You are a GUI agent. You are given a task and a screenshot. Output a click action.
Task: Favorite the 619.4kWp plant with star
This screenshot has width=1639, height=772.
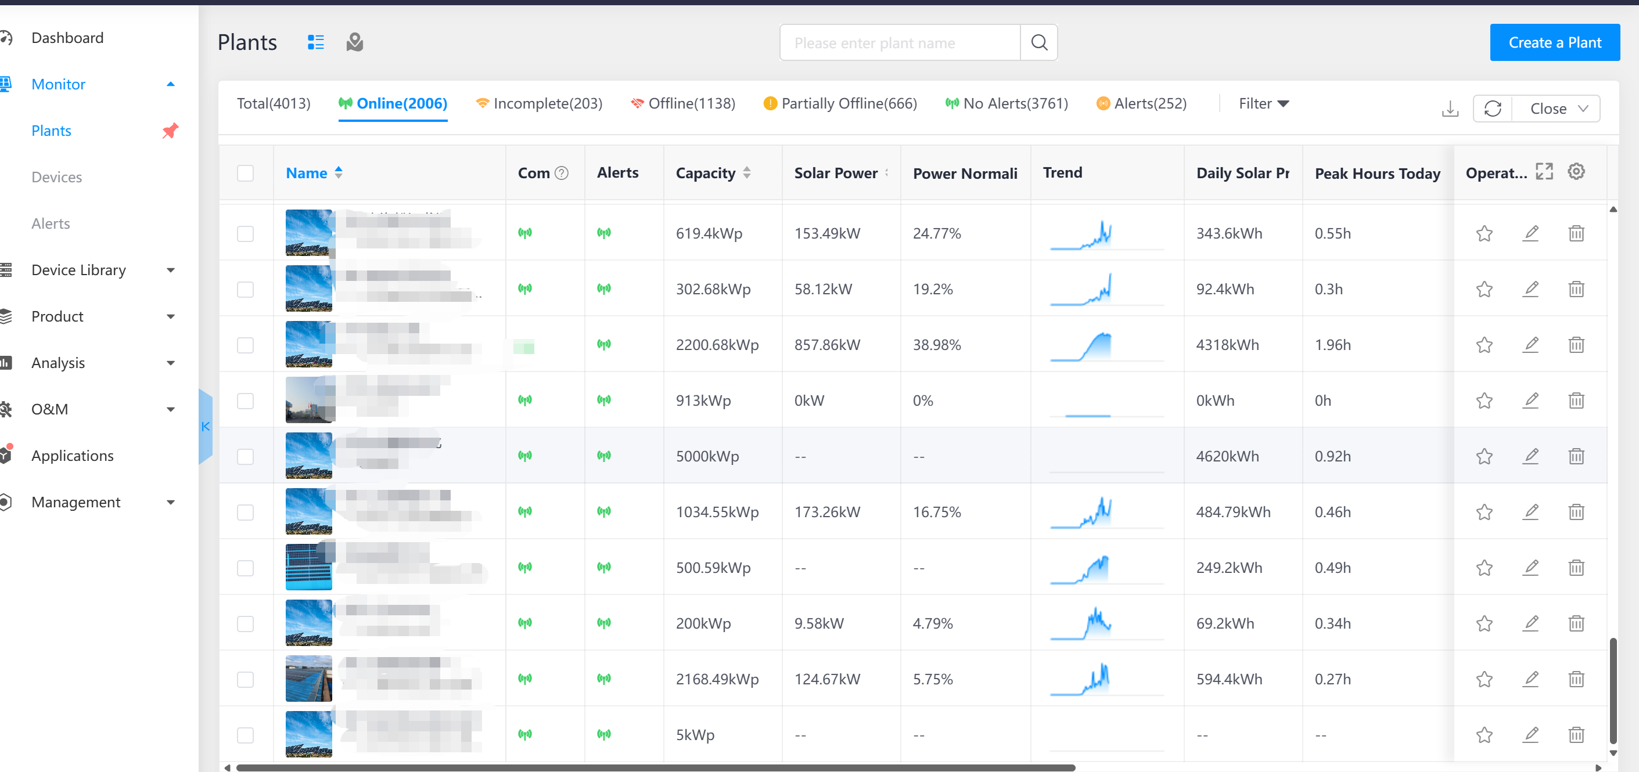[x=1484, y=233]
